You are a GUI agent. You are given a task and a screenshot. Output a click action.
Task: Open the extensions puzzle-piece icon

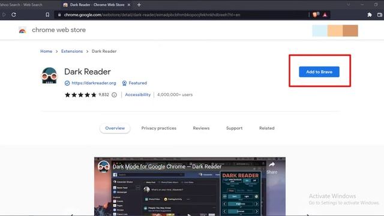point(370,14)
